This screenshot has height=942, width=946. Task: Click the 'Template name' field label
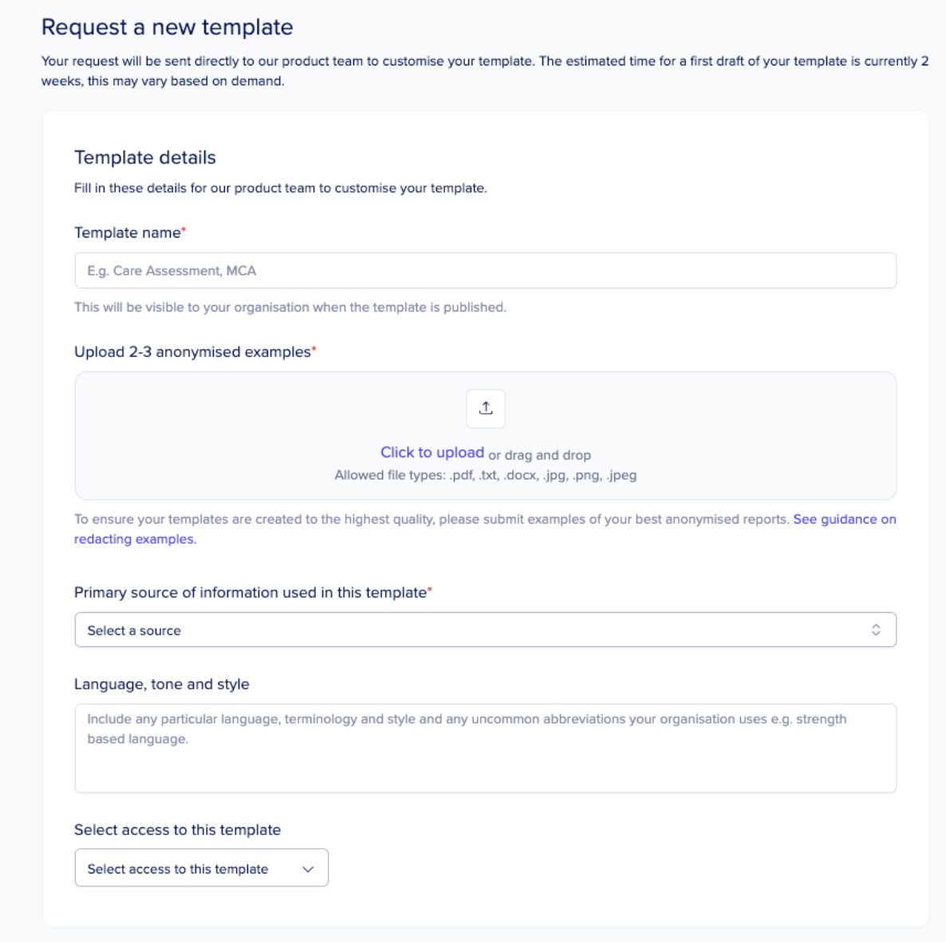tap(128, 233)
